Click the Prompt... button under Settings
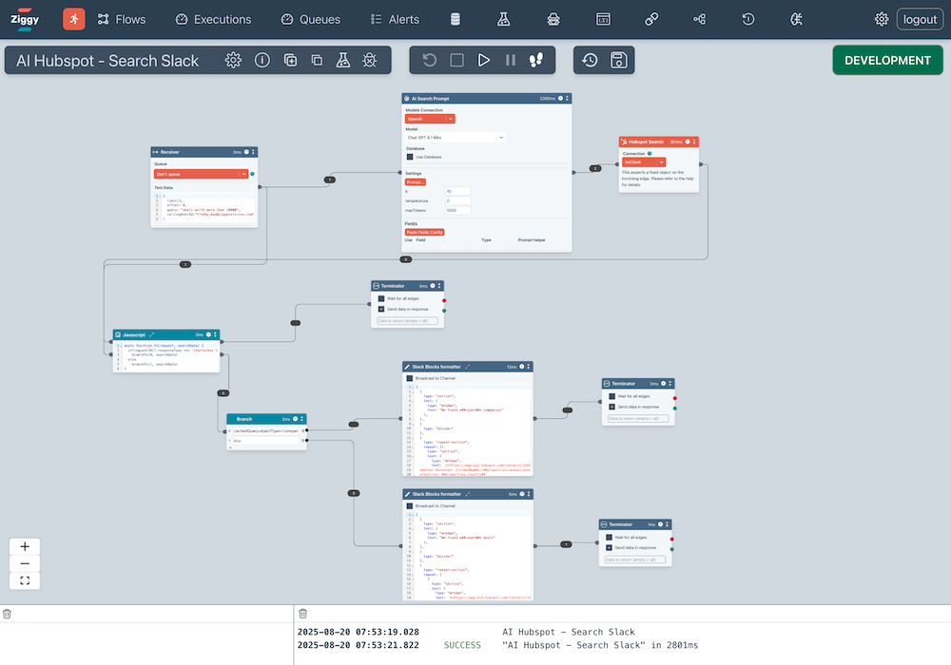This screenshot has height=665, width=951. [x=415, y=181]
